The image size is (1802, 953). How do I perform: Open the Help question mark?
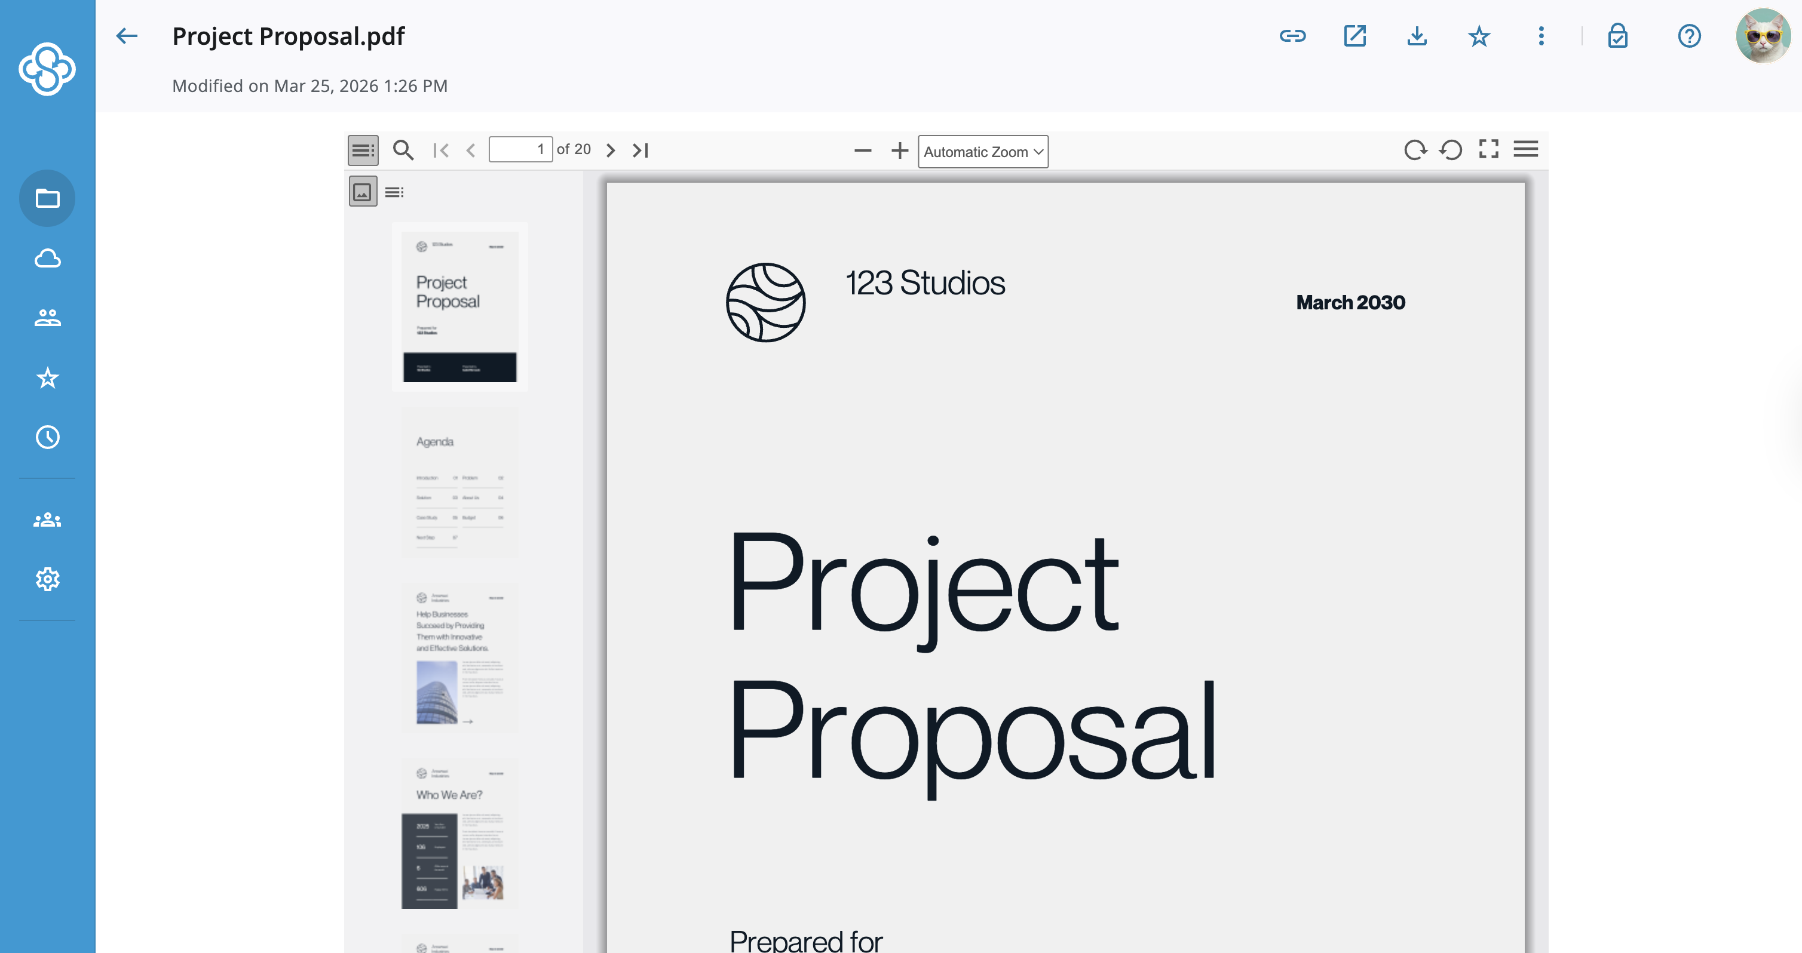1688,36
